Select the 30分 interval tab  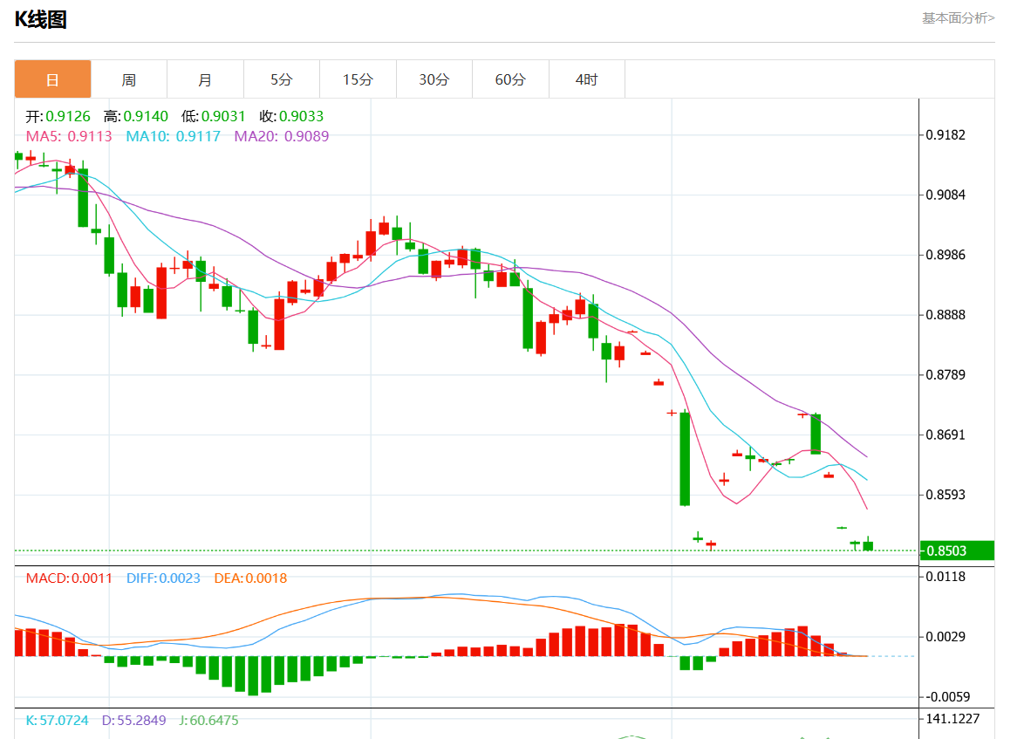pyautogui.click(x=434, y=79)
